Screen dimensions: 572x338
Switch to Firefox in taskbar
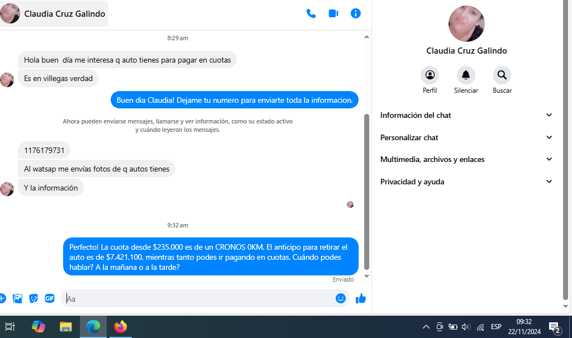(x=121, y=327)
